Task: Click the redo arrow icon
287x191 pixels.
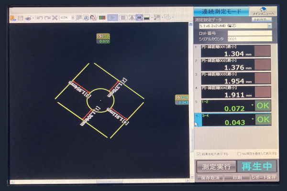Action: (x=47, y=18)
